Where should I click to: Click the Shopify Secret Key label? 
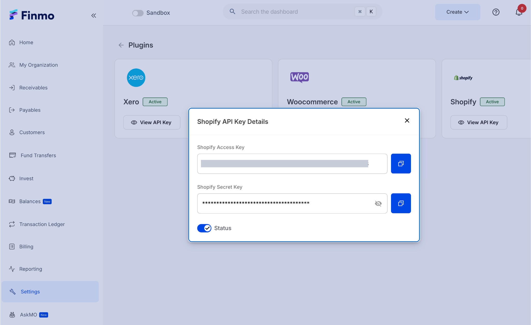pyautogui.click(x=220, y=187)
